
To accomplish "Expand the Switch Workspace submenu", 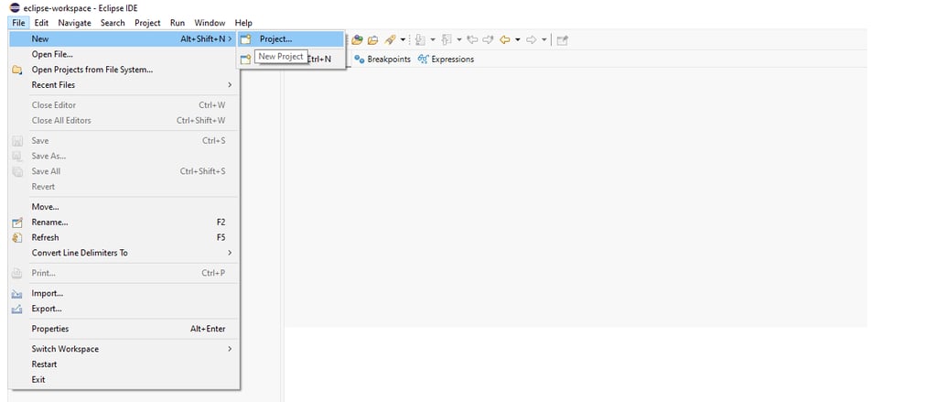I will coord(124,349).
